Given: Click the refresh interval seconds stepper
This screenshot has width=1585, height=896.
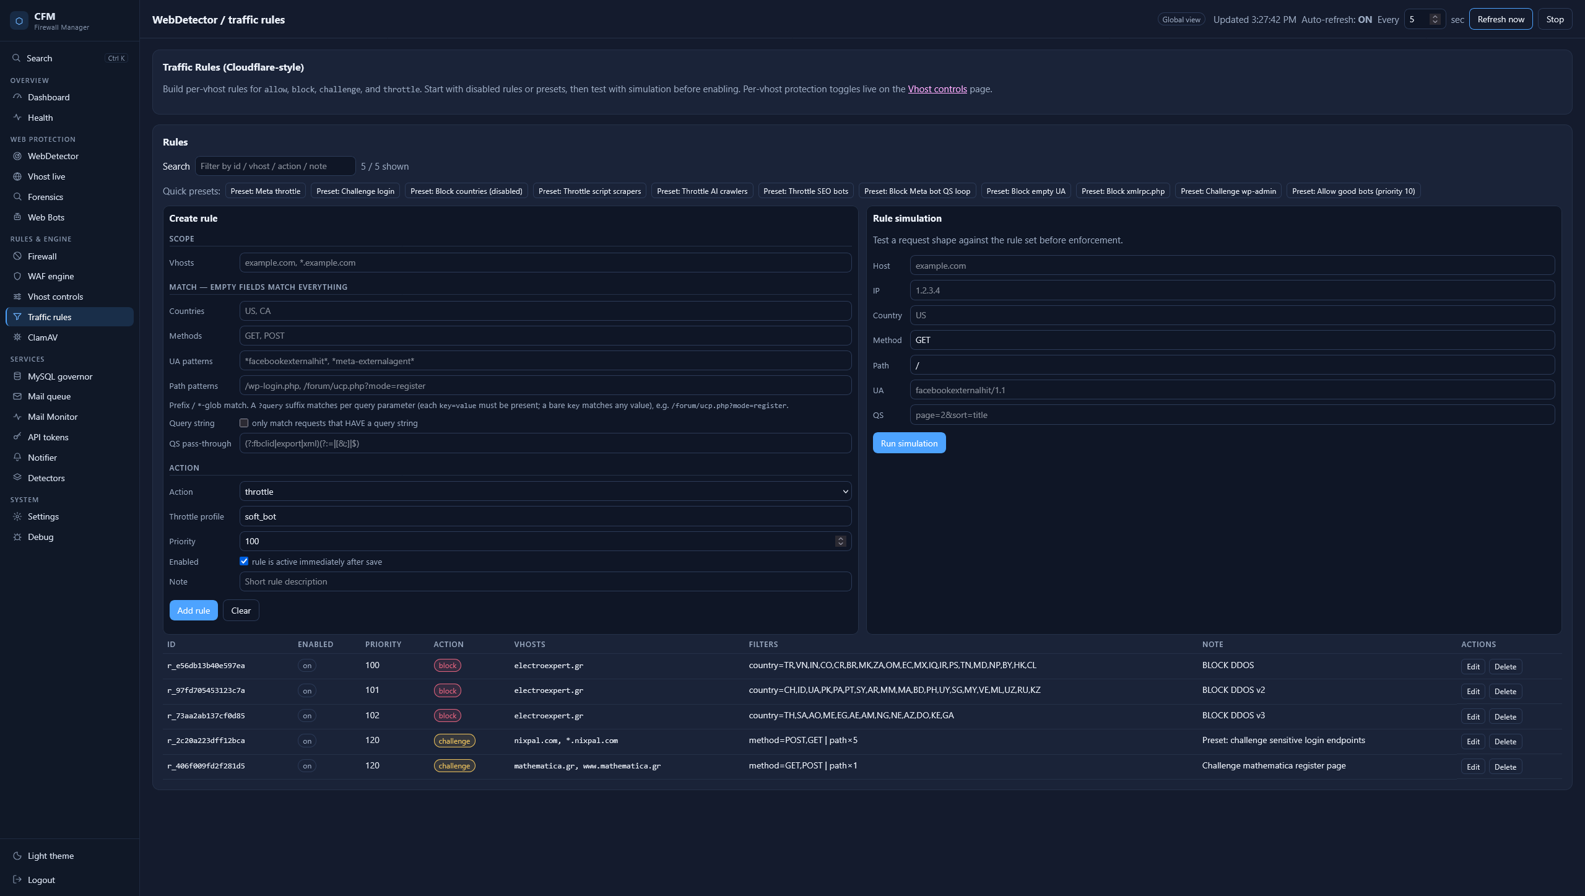Looking at the screenshot, I should 1435,19.
